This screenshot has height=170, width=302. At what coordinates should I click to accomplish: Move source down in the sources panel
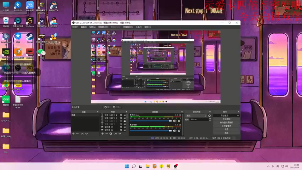(x=120, y=134)
